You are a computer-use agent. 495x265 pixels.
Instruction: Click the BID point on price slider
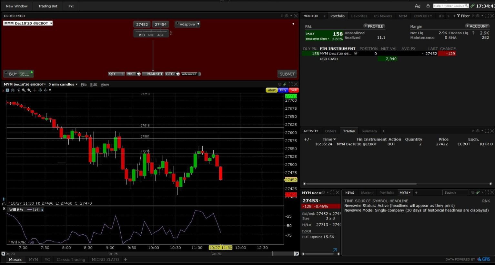tap(142, 35)
